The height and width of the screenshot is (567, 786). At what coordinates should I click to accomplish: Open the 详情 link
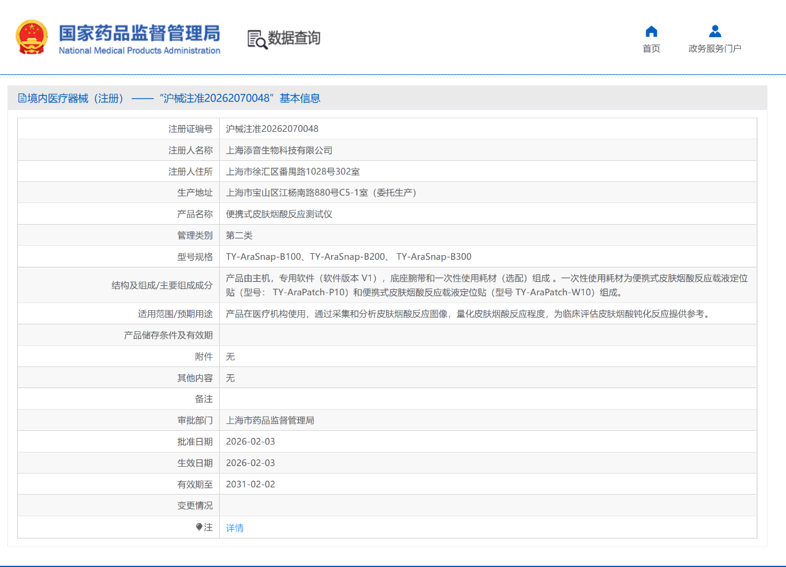pos(234,527)
